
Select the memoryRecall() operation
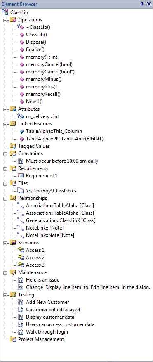tap(43, 94)
